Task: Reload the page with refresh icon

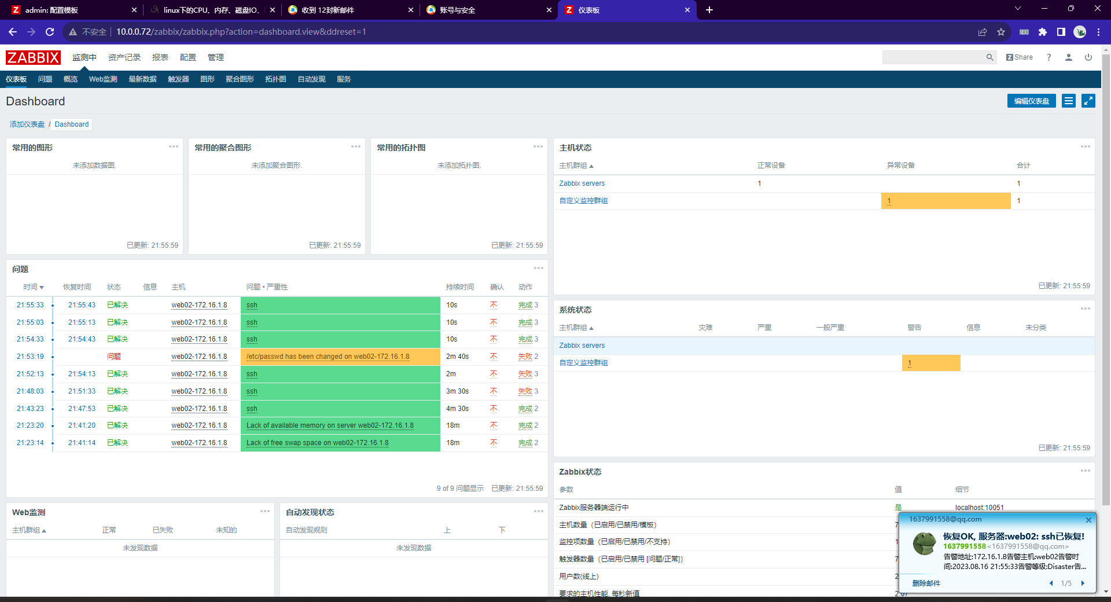Action: click(50, 32)
